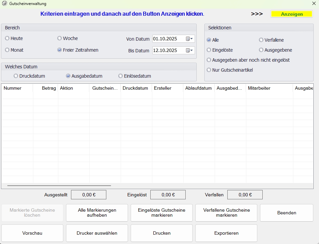Sort by the Druckdatum column header
Image resolution: width=319 pixels, height=244 pixels.
coord(136,88)
